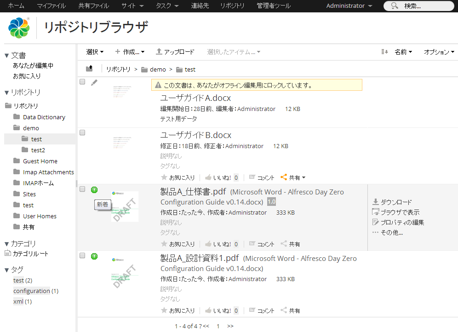Image resolution: width=458 pixels, height=332 pixels.
Task: Click the like thumb icon for 製品A_設計資料1.pdf
Action: 208,310
